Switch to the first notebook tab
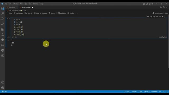This screenshot has height=95, width=169. pyautogui.click(x=12, y=7)
